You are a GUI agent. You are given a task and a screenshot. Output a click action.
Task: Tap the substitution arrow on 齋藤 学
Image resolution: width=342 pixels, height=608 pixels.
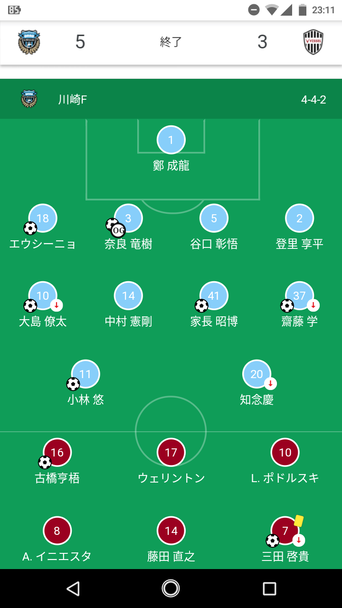(x=313, y=305)
